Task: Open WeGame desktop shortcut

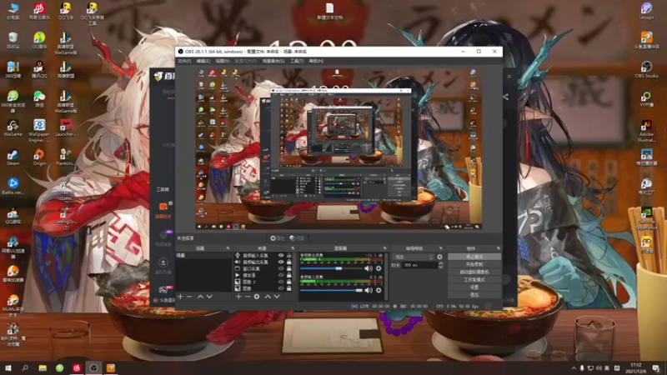Action: click(13, 128)
